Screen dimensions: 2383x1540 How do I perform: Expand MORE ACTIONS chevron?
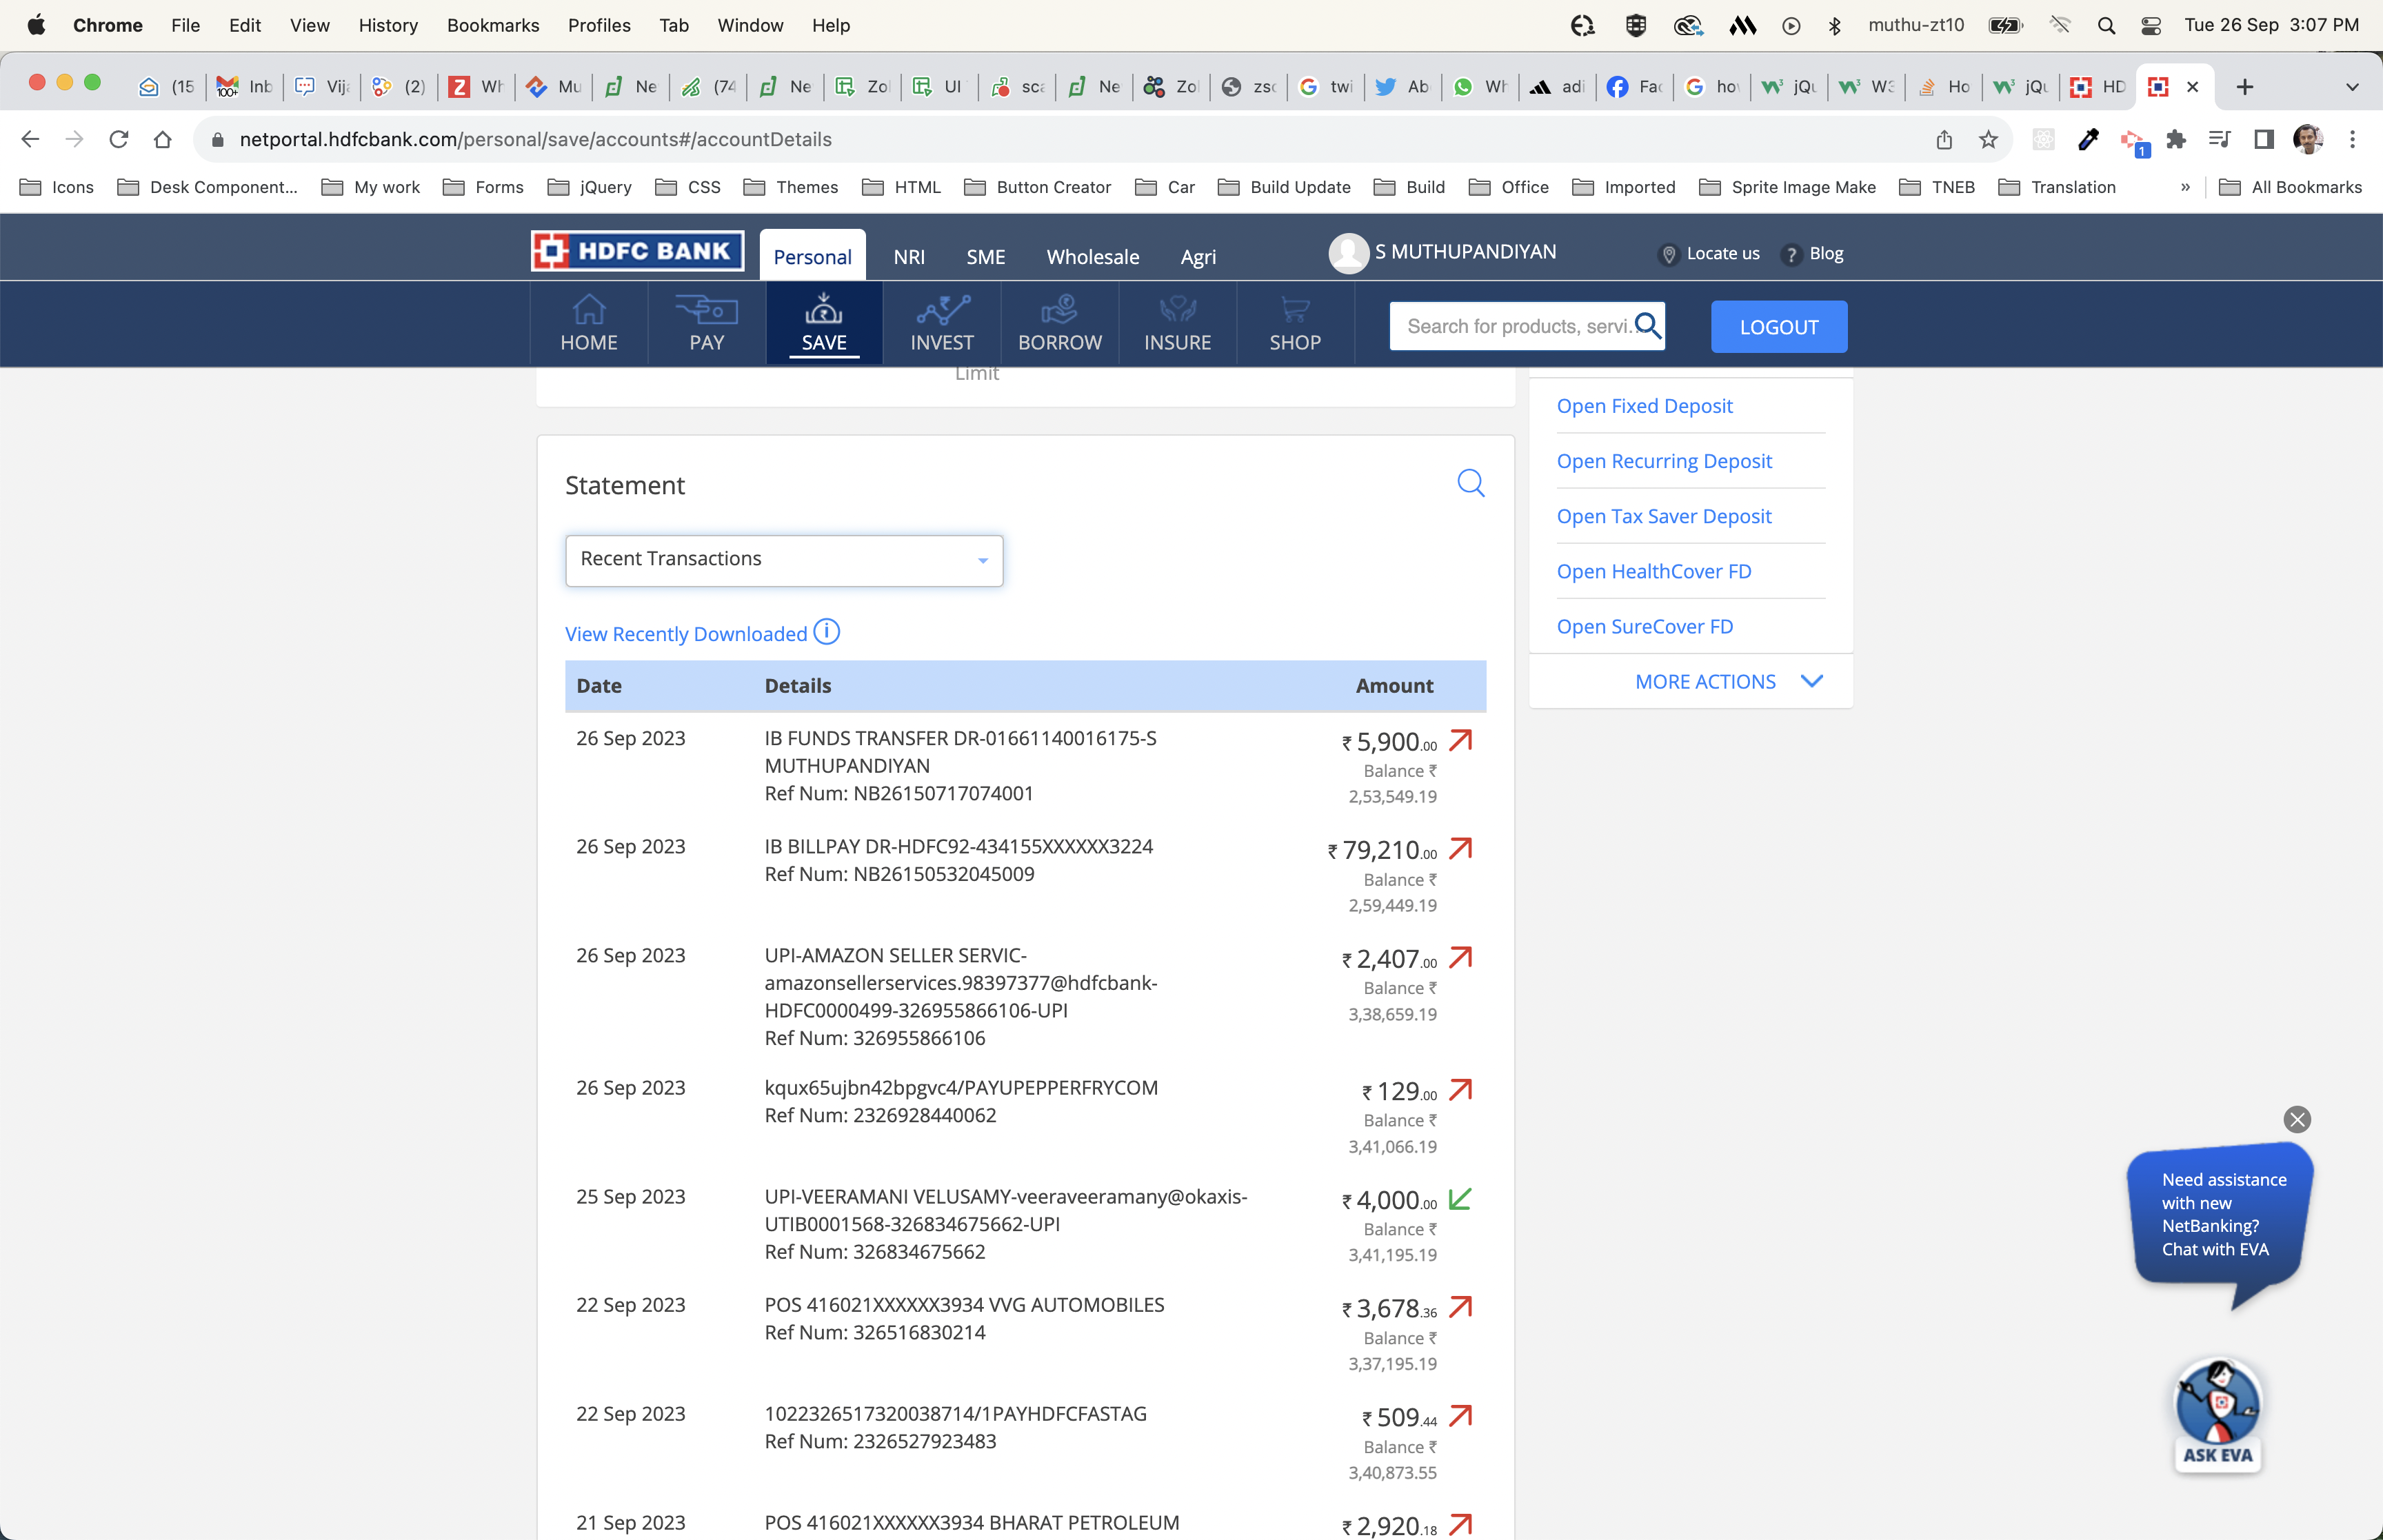[x=1811, y=681]
